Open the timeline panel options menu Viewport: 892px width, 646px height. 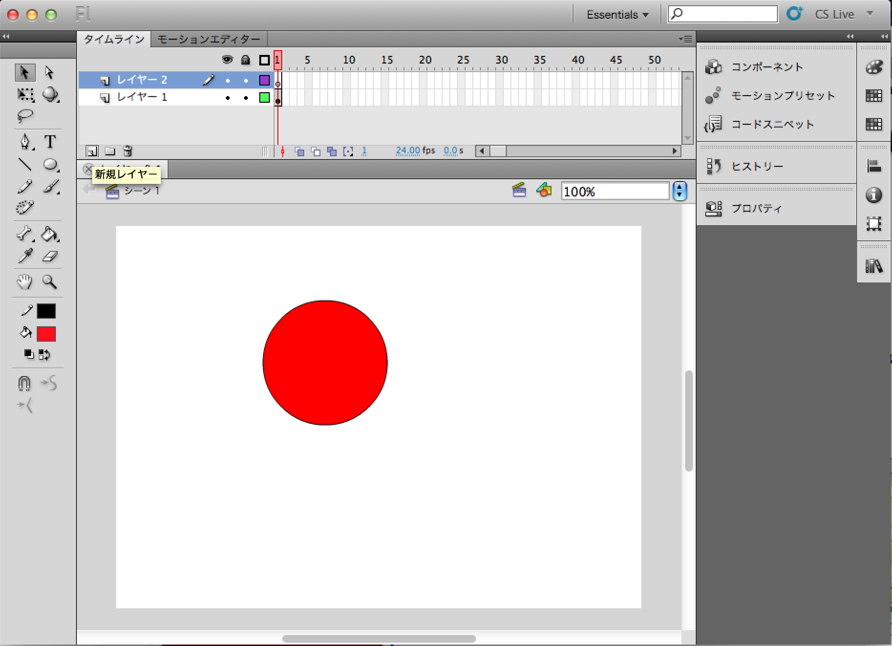(x=685, y=39)
